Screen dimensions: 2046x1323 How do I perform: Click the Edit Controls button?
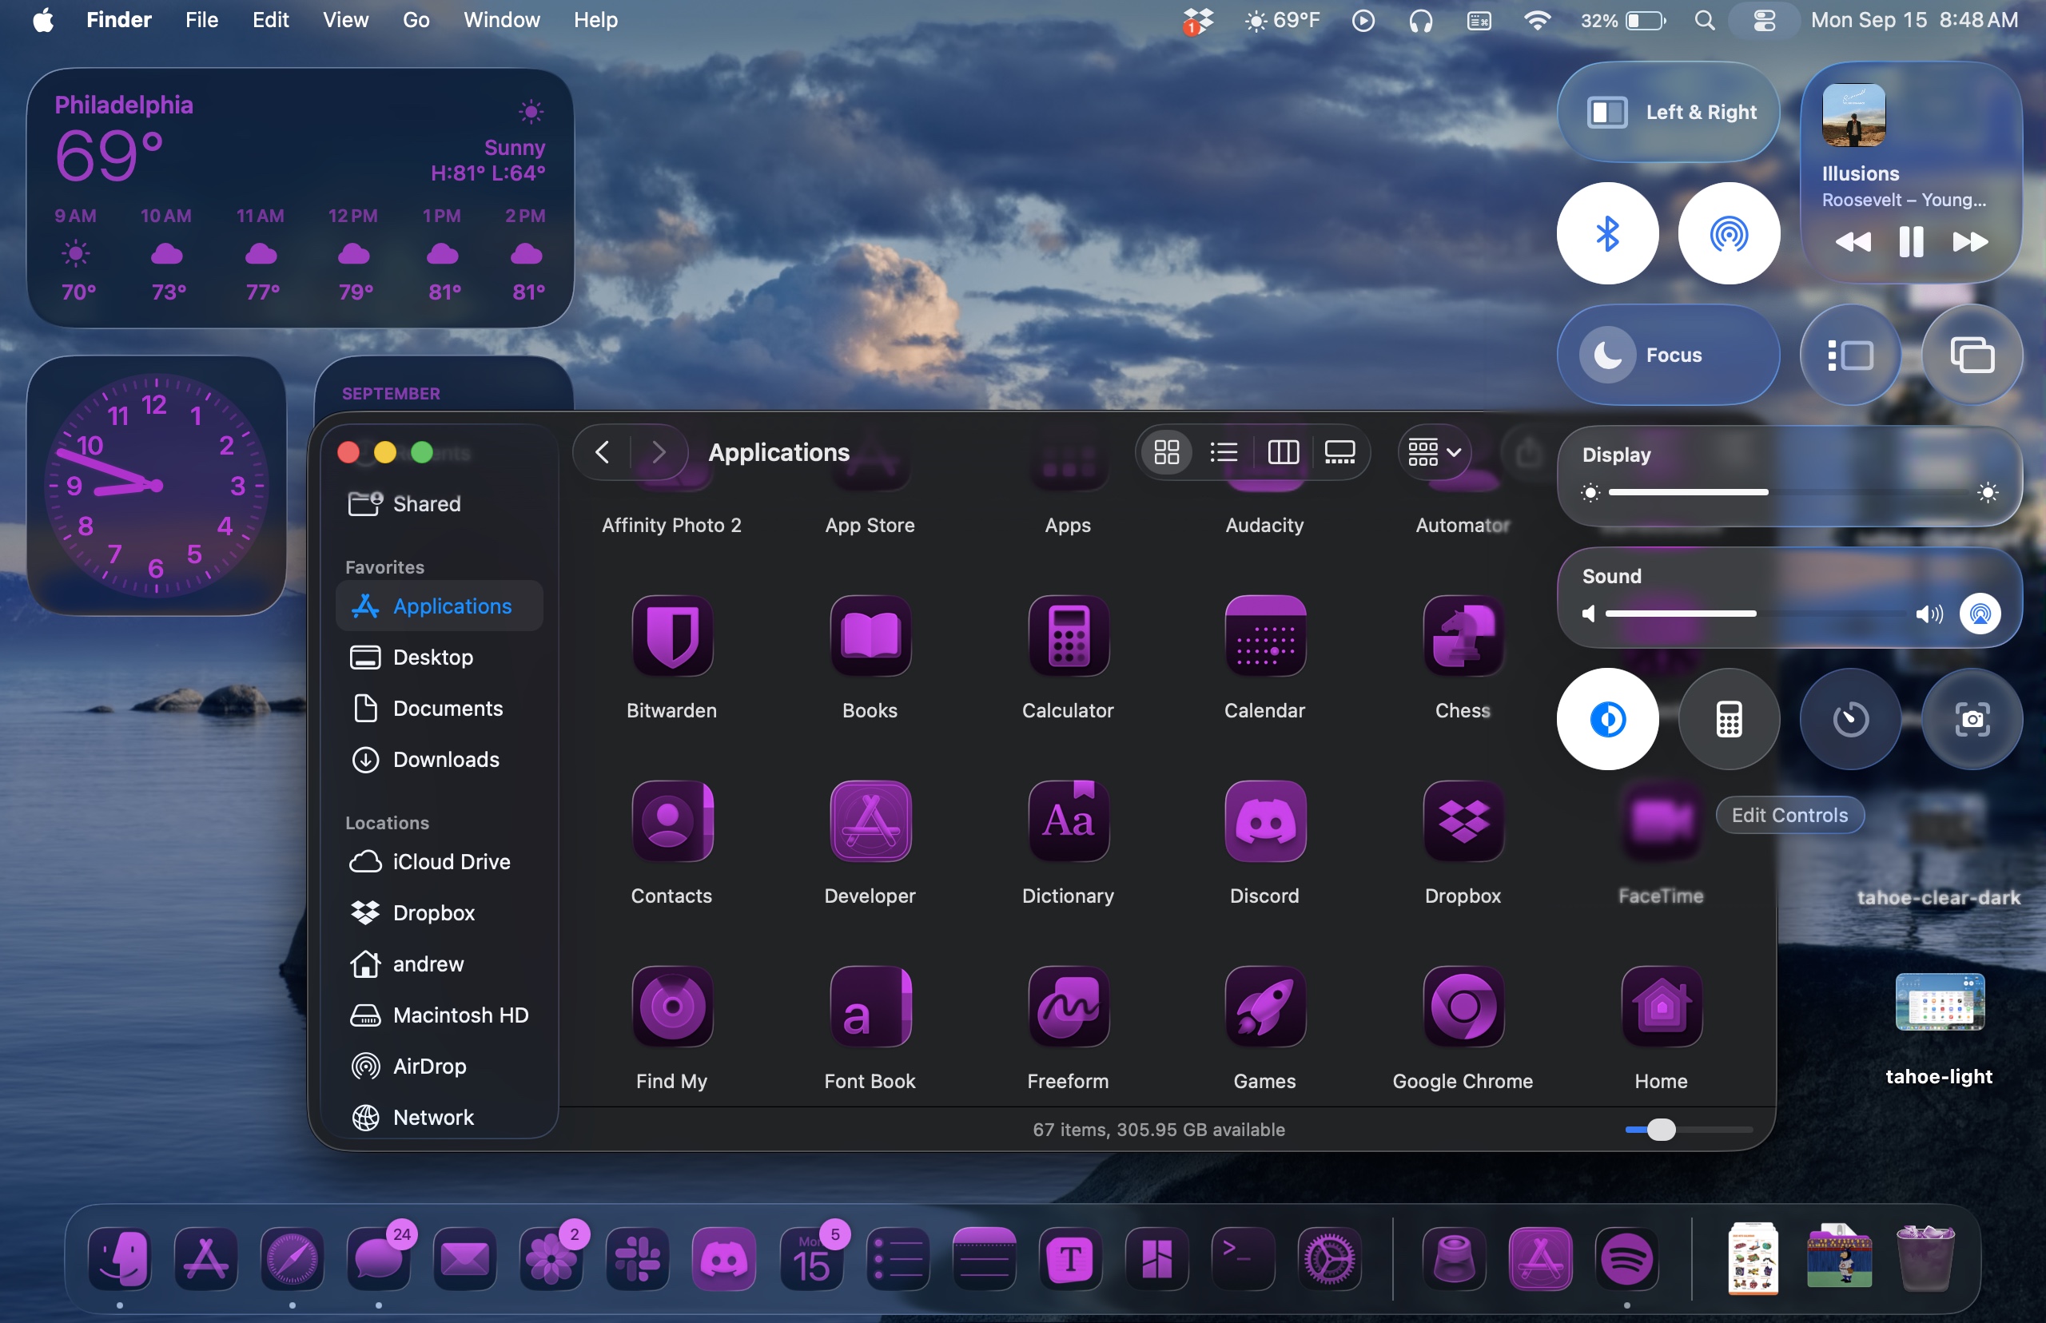pyautogui.click(x=1789, y=815)
